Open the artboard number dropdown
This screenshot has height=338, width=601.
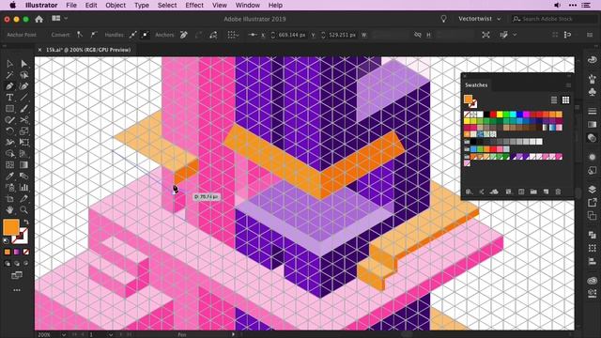coord(111,334)
